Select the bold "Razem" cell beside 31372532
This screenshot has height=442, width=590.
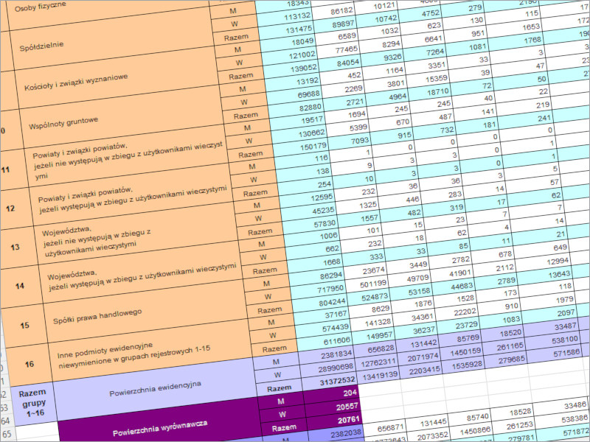[280, 388]
